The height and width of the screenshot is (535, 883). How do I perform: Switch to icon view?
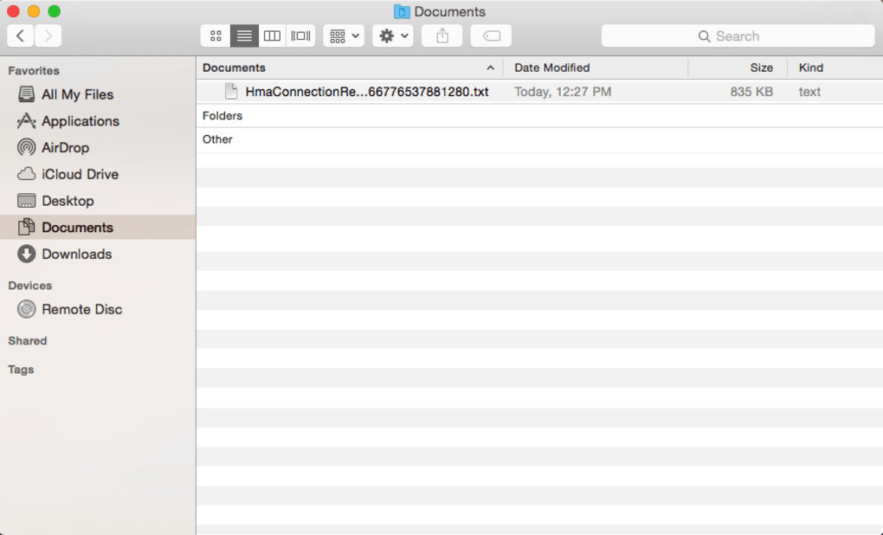[216, 36]
